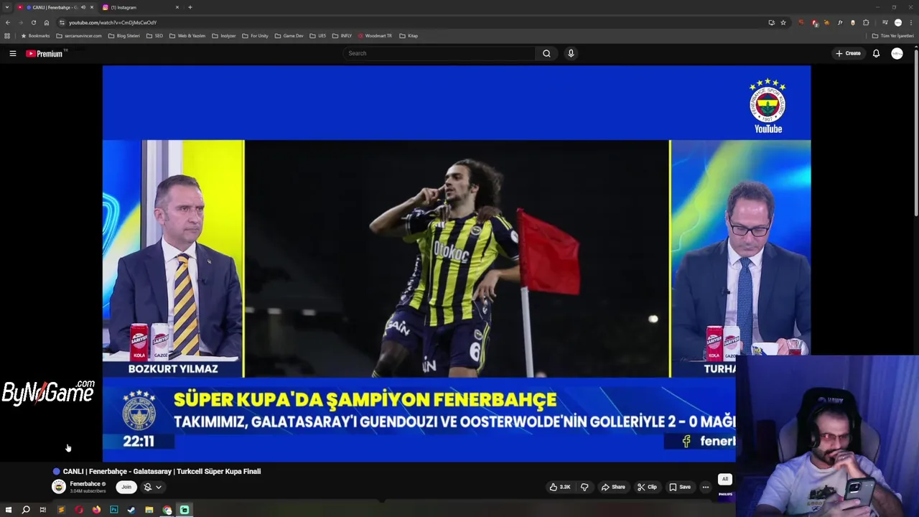Open Chrome media controls icon
The image size is (919, 517).
[x=885, y=22]
